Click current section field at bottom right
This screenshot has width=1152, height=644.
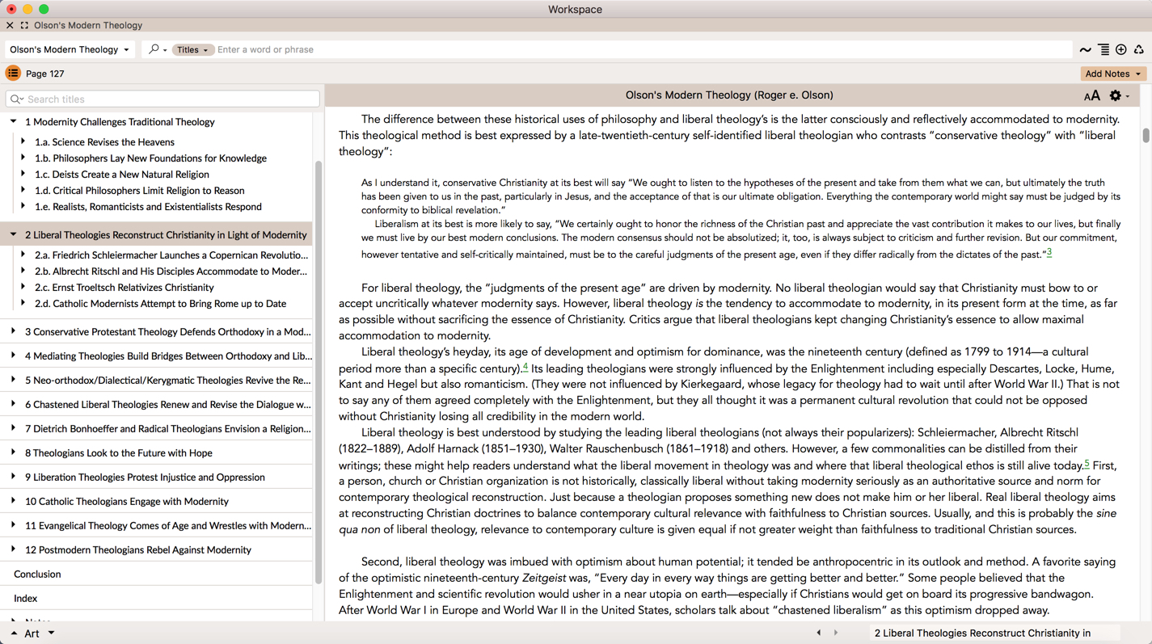coord(995,633)
